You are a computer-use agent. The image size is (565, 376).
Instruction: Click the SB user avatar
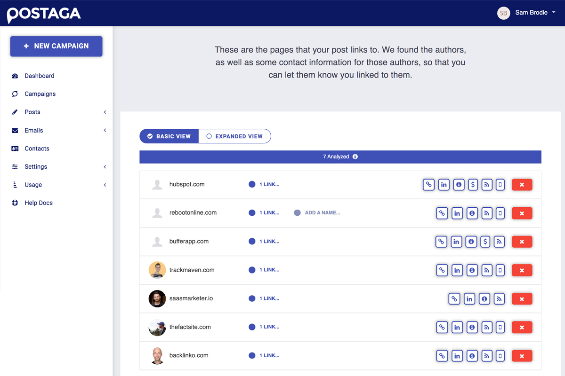coord(504,13)
